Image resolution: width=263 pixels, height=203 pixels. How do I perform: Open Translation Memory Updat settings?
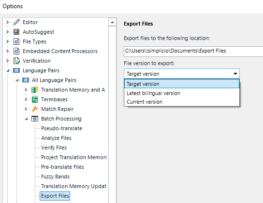73,186
